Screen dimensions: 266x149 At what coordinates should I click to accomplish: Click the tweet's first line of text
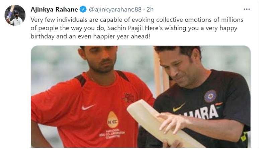(137, 20)
